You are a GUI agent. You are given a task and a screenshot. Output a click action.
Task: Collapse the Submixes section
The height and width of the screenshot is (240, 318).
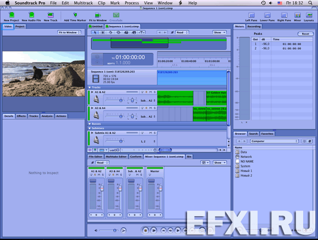point(90,128)
